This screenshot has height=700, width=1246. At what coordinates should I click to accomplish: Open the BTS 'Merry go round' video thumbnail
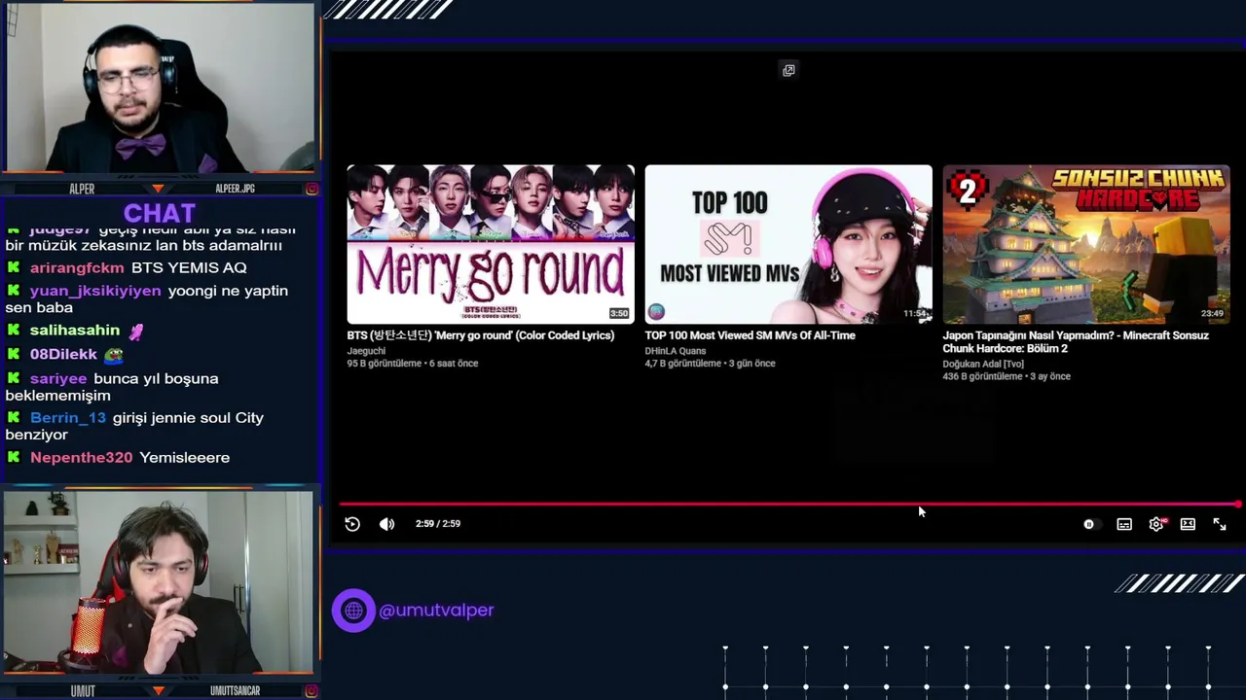tap(491, 244)
